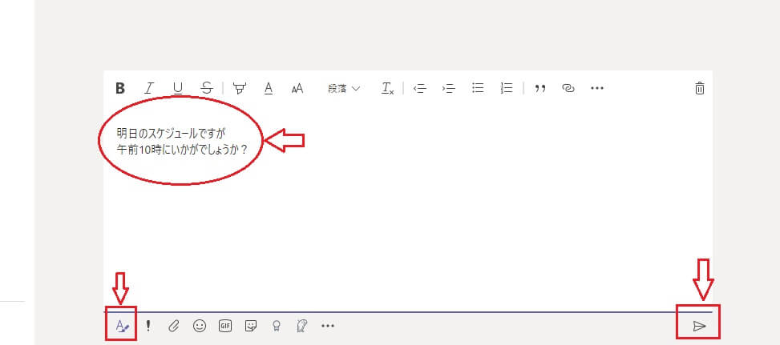Open the text highlight color picker
Viewport: 780px width, 345px height.
[x=239, y=89]
